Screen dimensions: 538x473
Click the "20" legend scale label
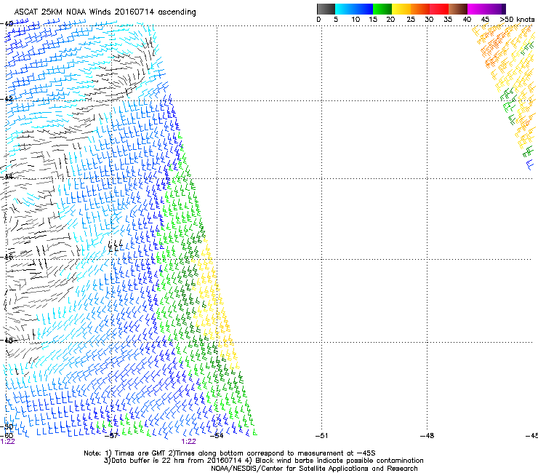pos(390,20)
